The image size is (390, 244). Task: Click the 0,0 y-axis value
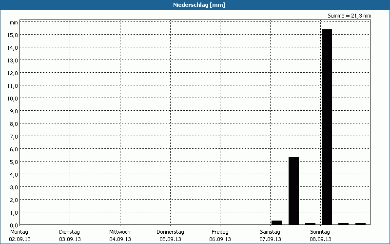point(14,225)
